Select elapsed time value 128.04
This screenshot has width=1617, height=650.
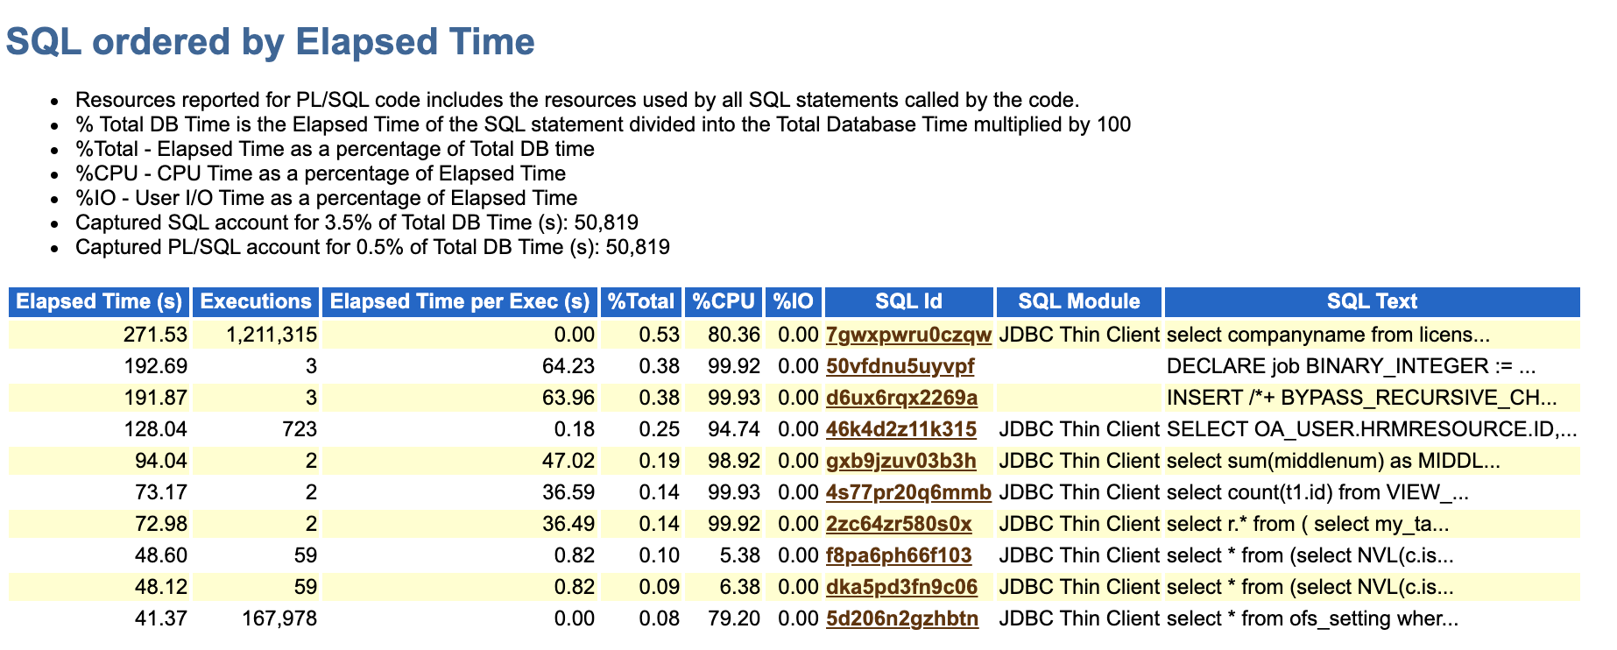[156, 429]
